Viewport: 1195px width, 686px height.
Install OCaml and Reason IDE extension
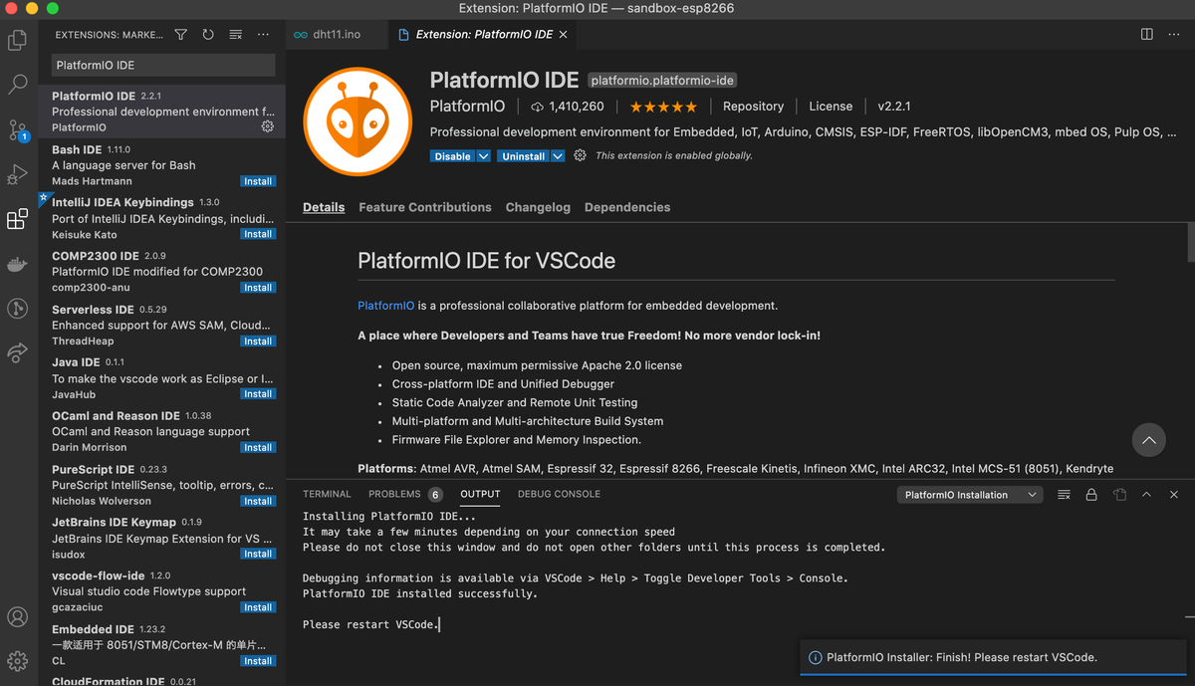[x=258, y=447]
